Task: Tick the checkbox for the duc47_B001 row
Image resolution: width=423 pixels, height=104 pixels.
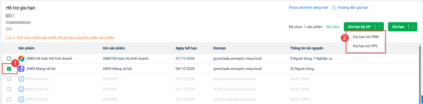Action: point(9,79)
